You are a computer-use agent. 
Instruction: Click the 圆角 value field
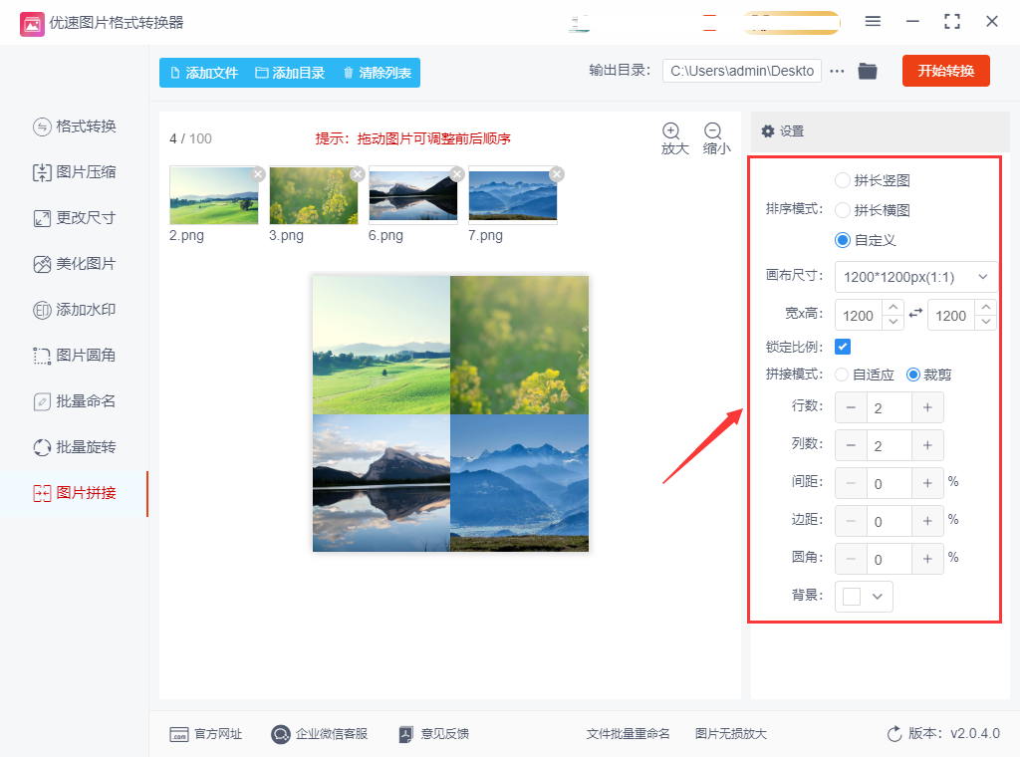click(x=890, y=559)
